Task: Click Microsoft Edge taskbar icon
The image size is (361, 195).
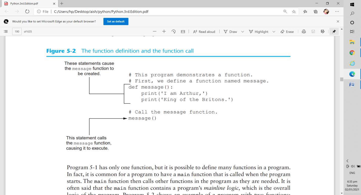Action: click(x=352, y=74)
